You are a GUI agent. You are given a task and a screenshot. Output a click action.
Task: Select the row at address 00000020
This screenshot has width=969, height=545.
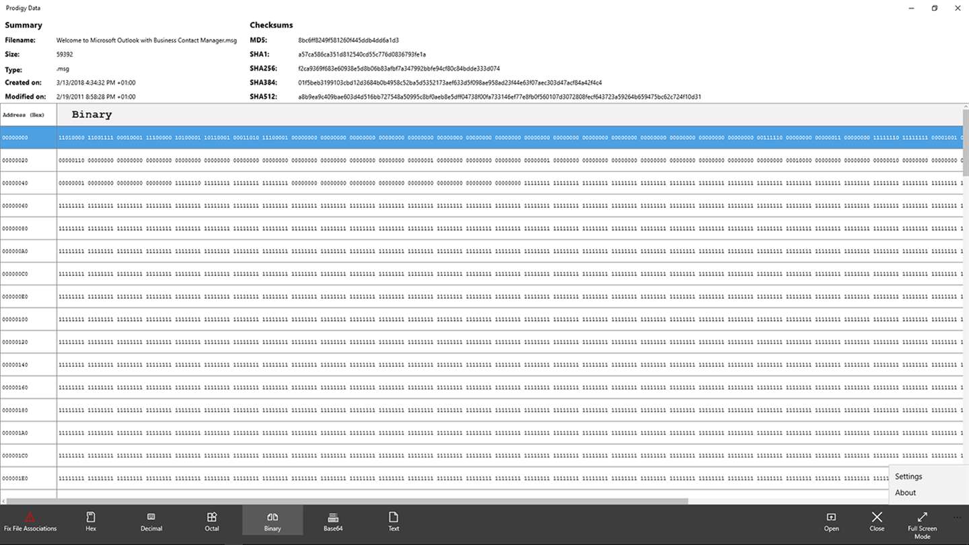(x=481, y=160)
